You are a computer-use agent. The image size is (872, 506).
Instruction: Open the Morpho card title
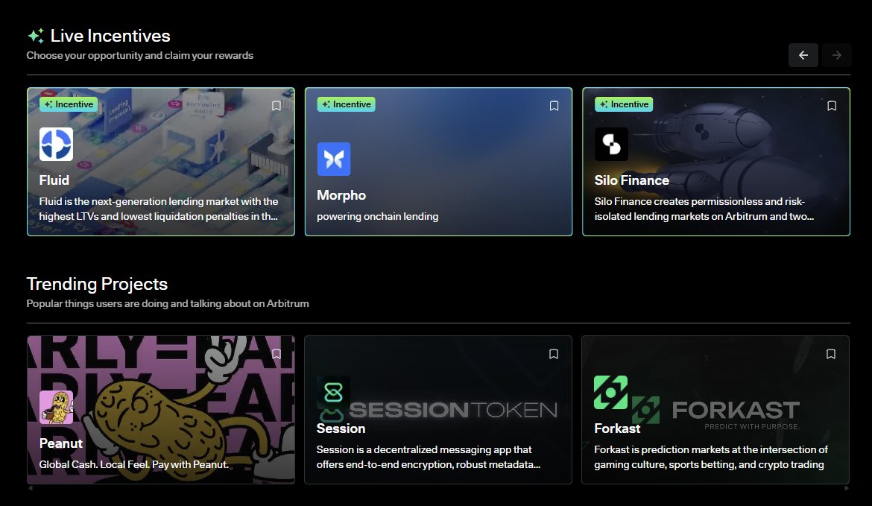(x=341, y=195)
